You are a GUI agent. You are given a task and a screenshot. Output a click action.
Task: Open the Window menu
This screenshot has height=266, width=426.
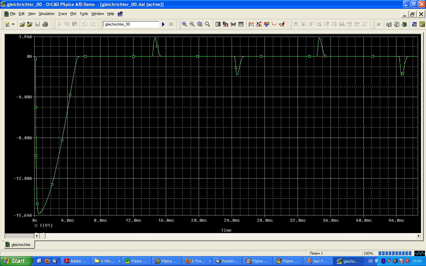pos(98,14)
